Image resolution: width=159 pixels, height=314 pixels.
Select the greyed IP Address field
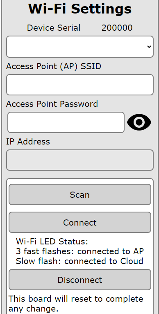pos(80,160)
